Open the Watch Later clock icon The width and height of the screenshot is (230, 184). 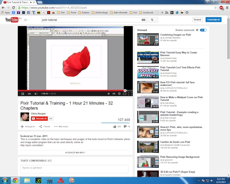pyautogui.click(x=109, y=94)
